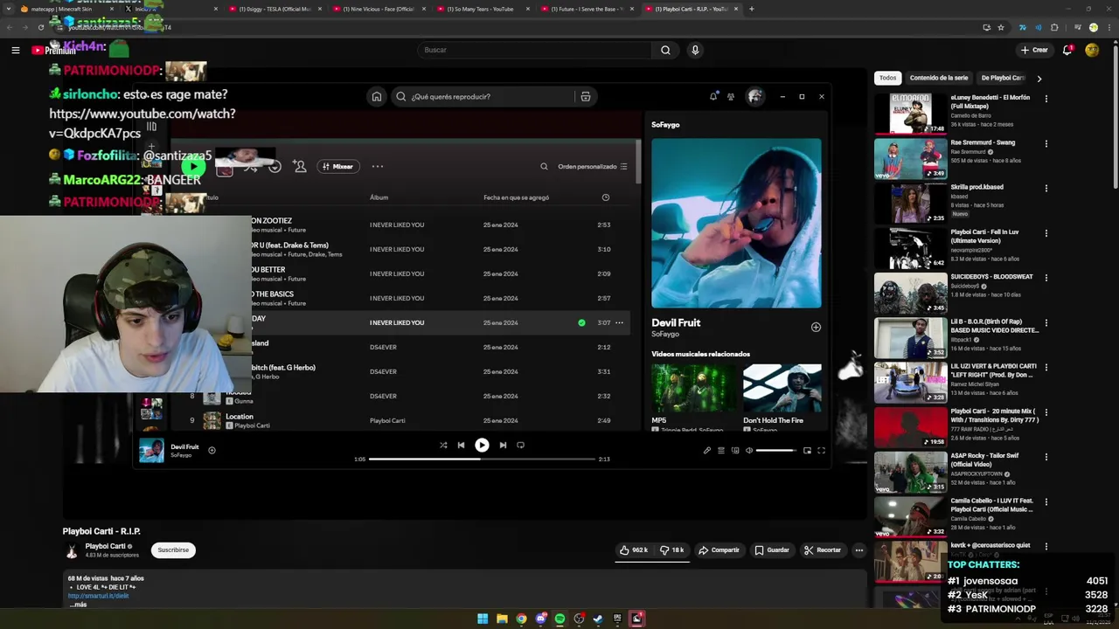The image size is (1119, 629).
Task: Toggle Spotify fullscreen view icon
Action: 821,450
